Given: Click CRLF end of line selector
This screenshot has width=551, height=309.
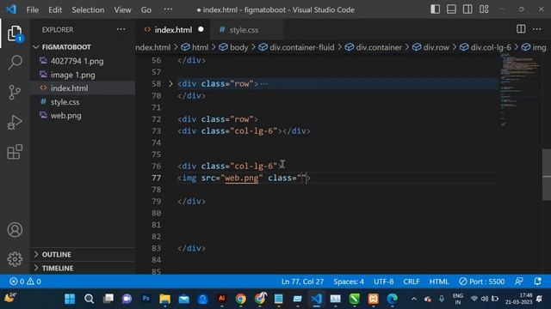Looking at the screenshot, I should coord(412,282).
